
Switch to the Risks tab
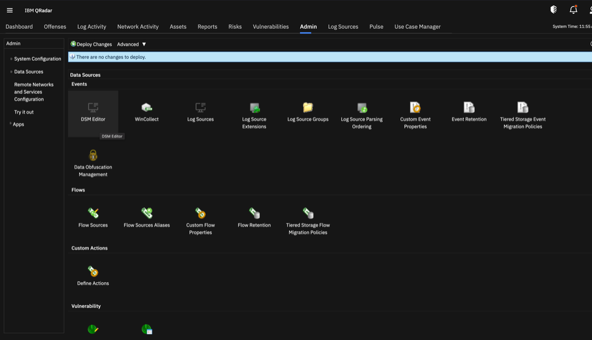coord(235,27)
